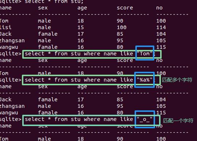Click the sqlite> prompt before the "%a%" query
197x141 pixels.
11,80
